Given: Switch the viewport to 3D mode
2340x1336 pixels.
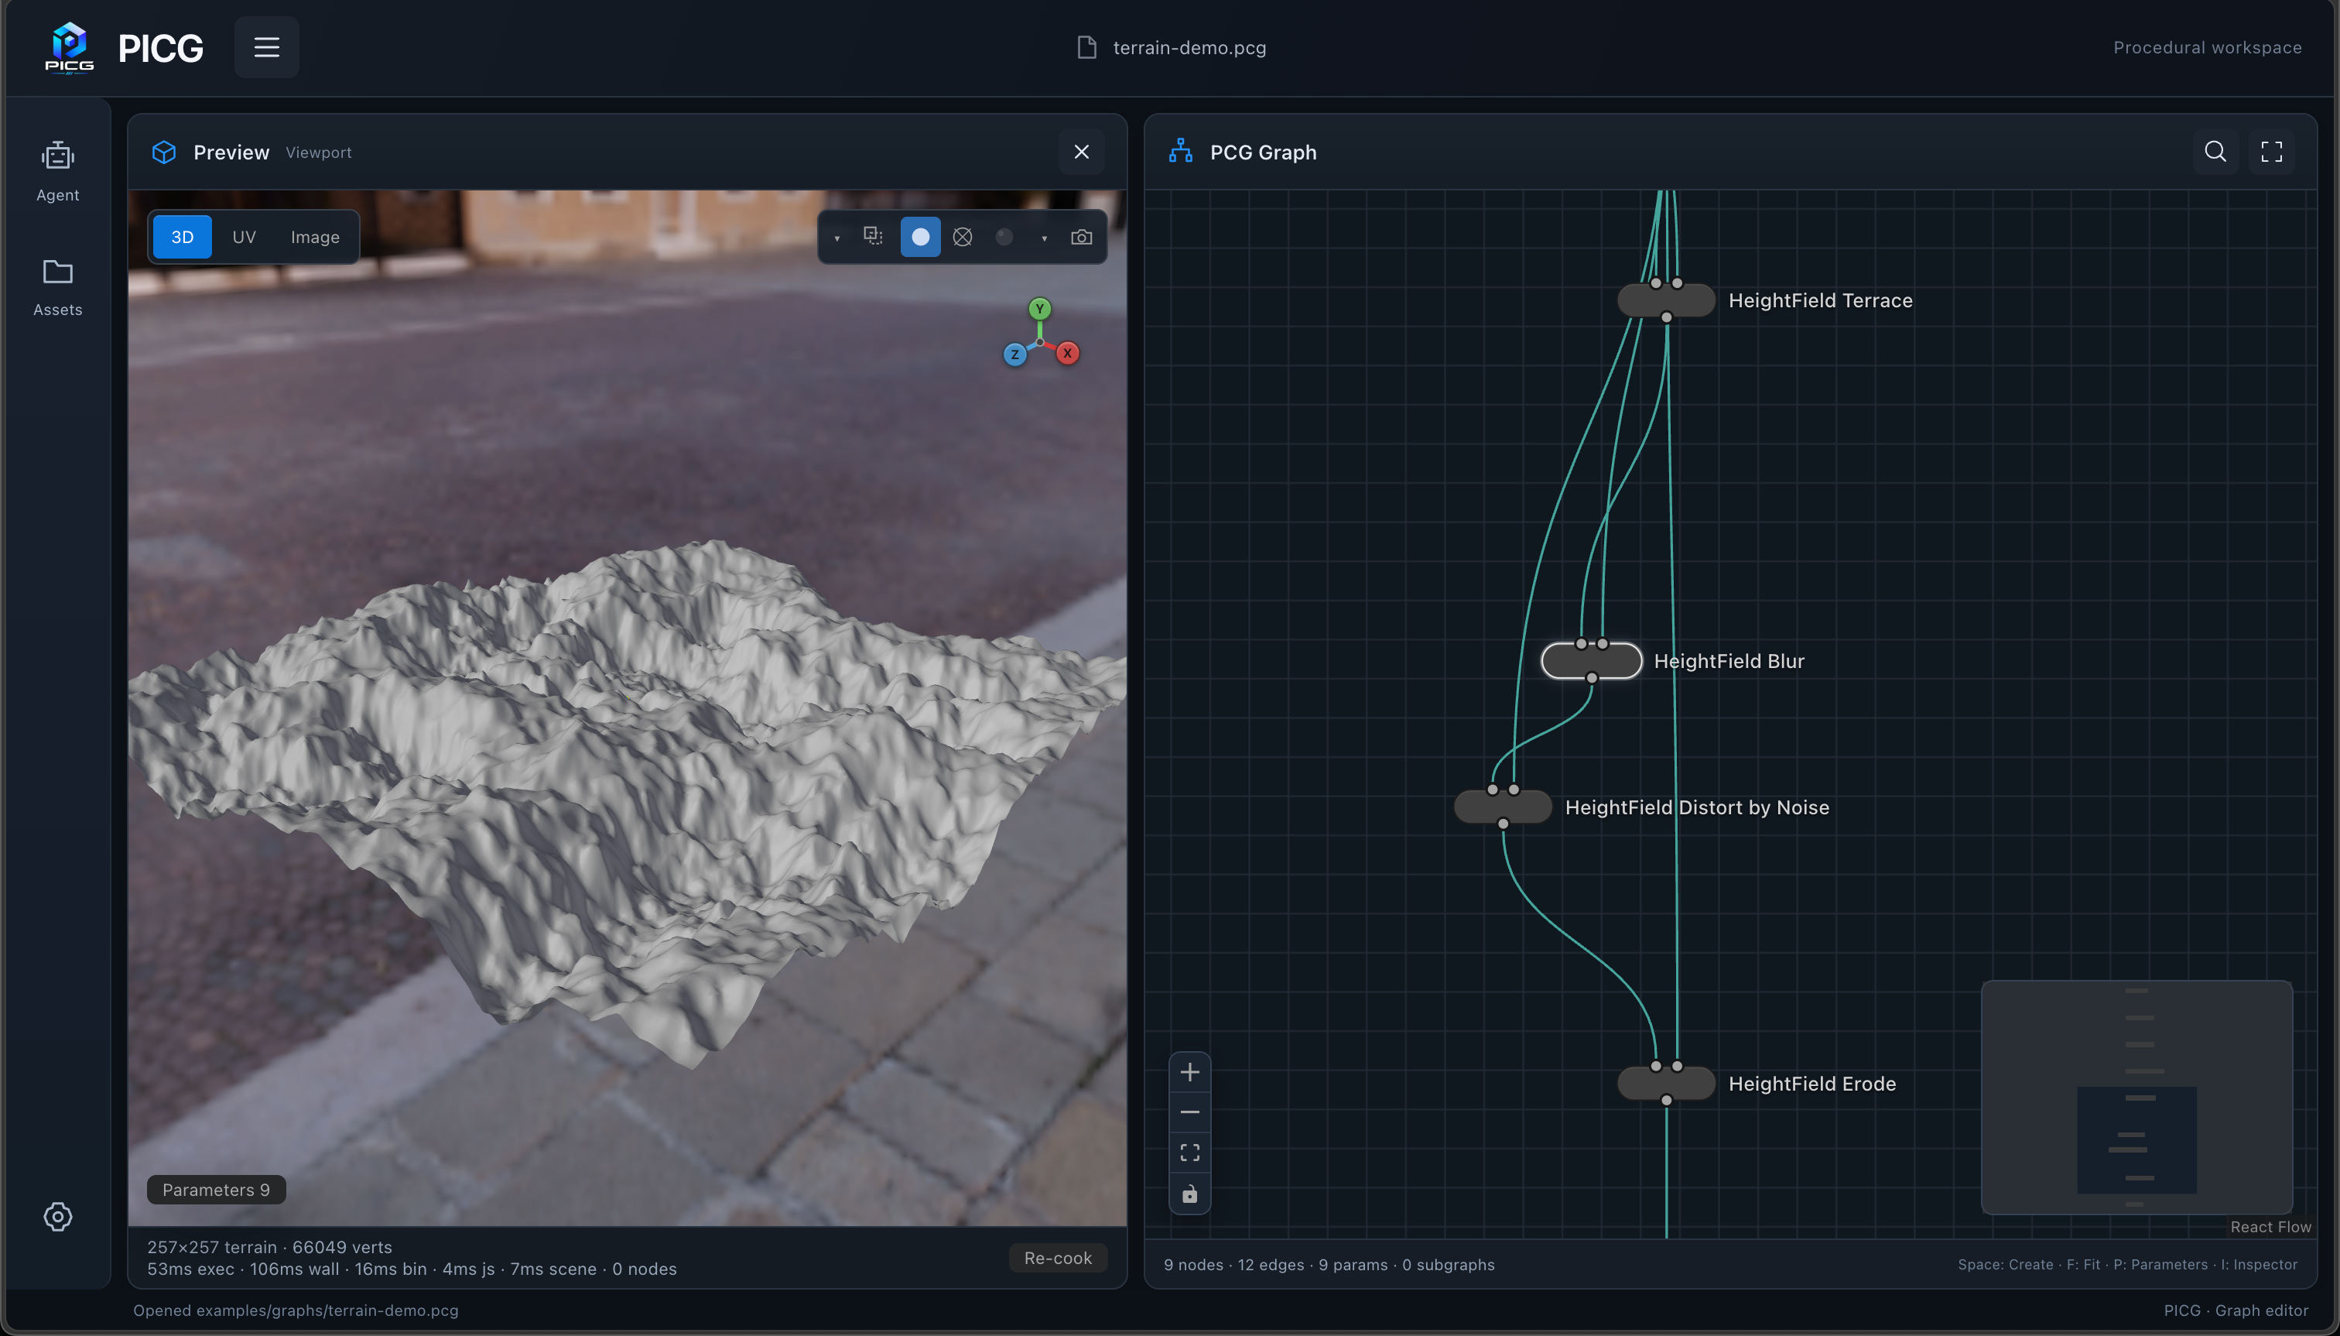Looking at the screenshot, I should (183, 237).
